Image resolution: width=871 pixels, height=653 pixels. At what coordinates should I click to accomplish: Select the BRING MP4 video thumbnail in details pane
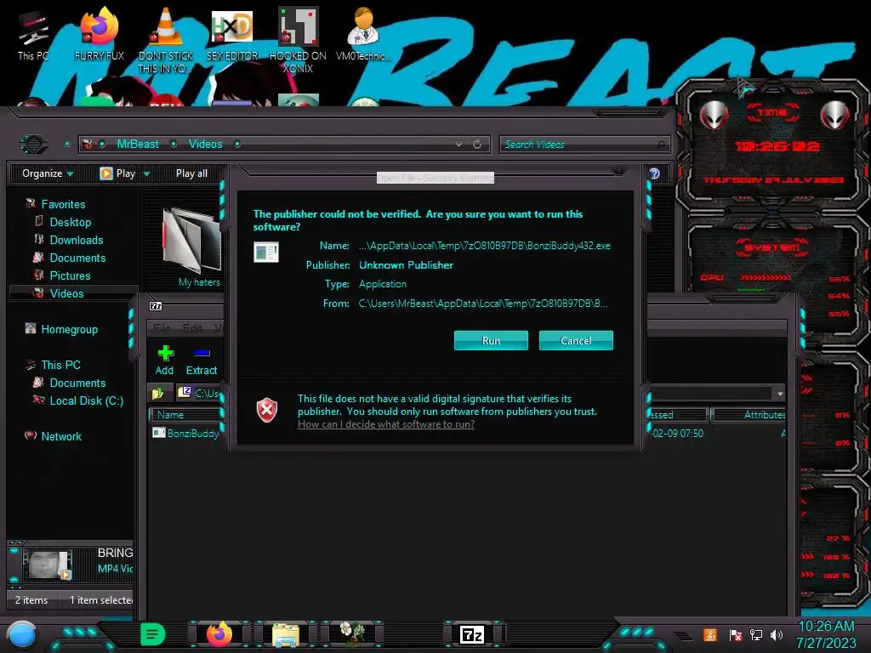(48, 565)
